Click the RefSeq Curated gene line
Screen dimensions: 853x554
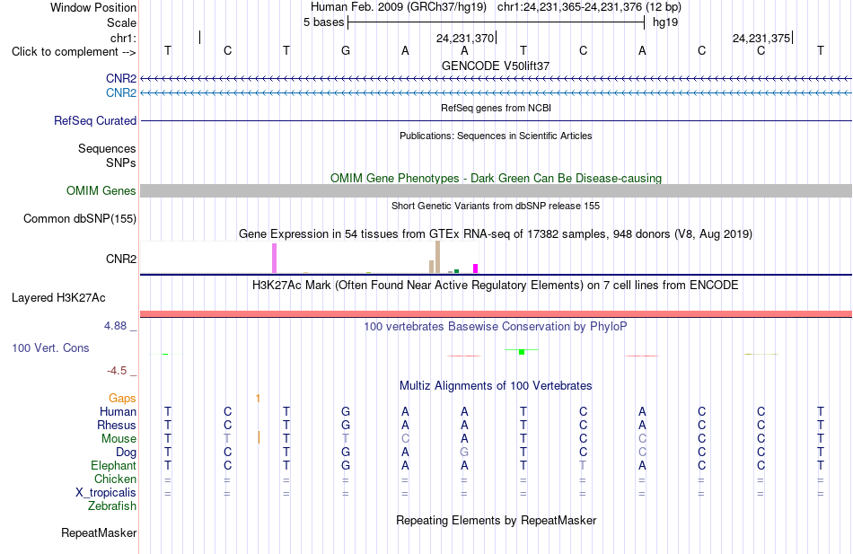496,121
